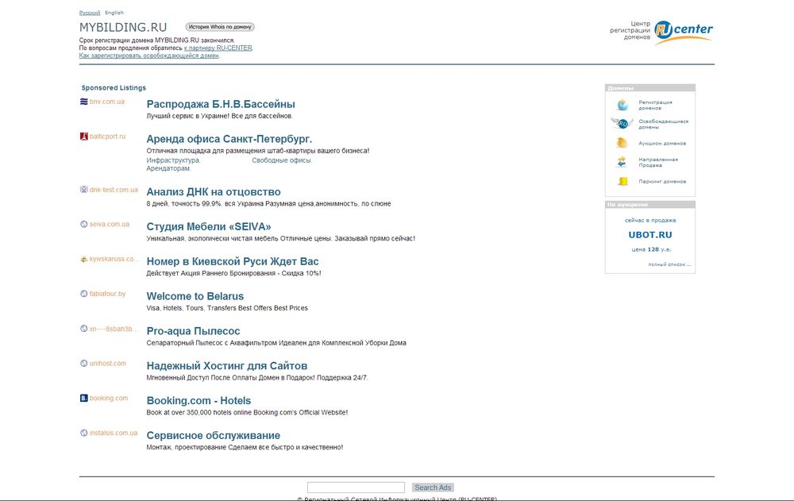
Task: Open Распродажа Б.Н.В.Бассейны ad
Action: 221,104
